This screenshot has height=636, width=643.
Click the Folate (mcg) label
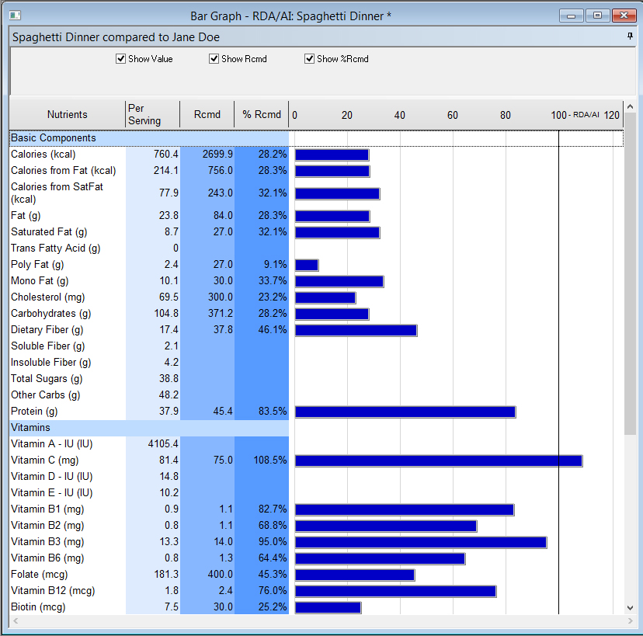click(40, 575)
